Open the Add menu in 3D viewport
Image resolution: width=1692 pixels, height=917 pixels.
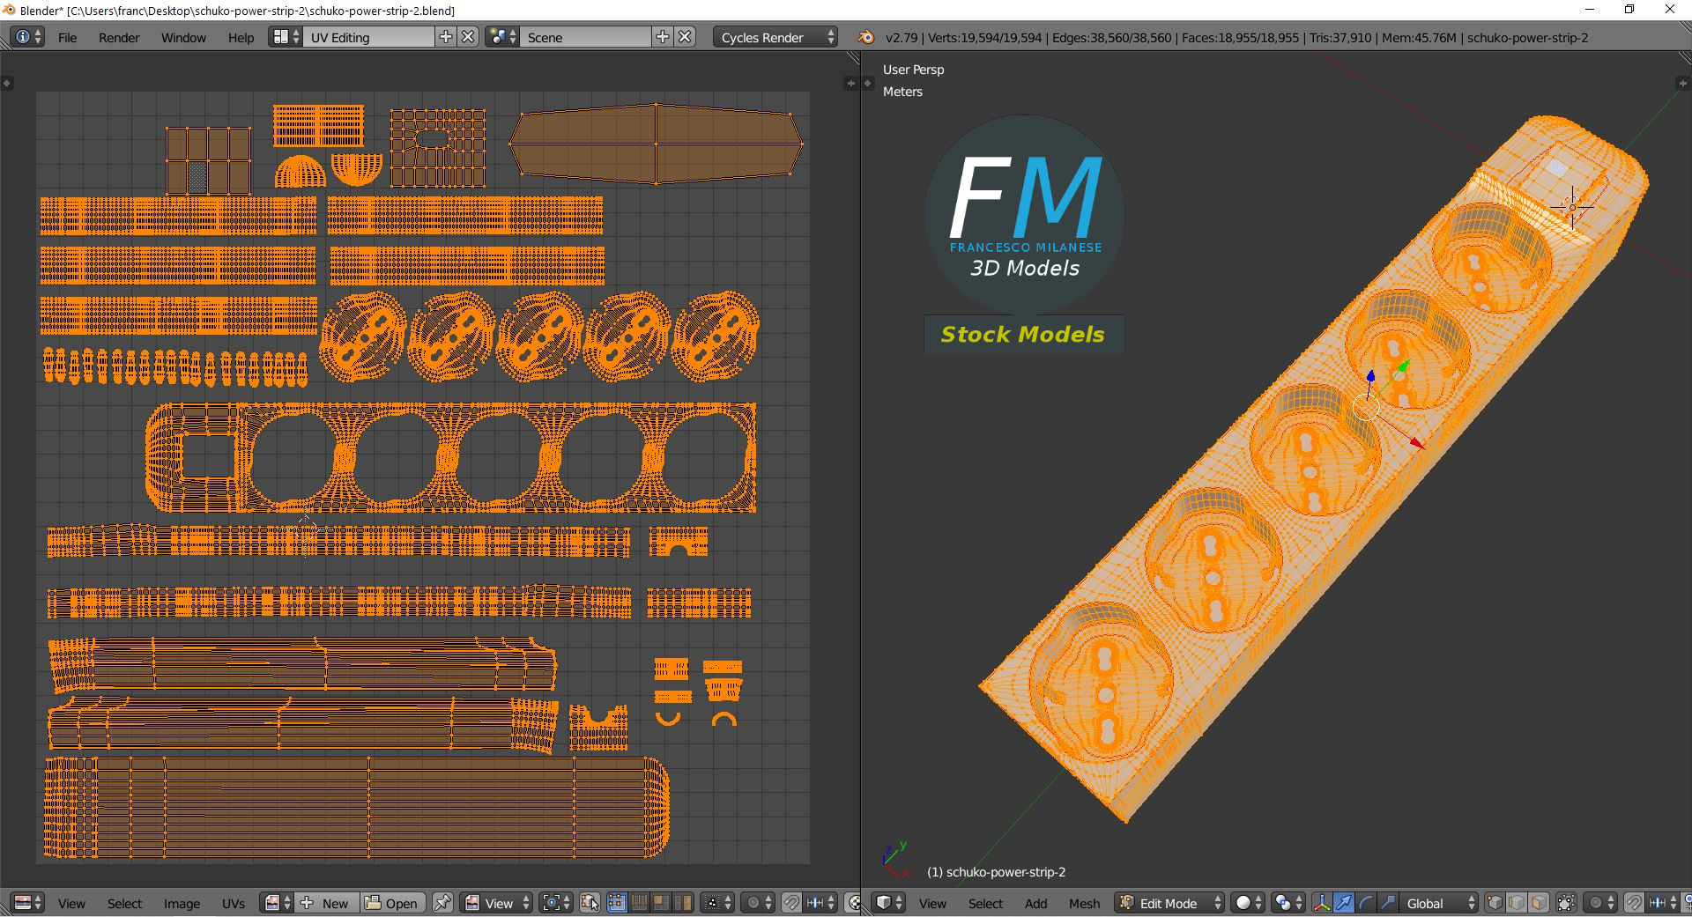click(x=1035, y=903)
